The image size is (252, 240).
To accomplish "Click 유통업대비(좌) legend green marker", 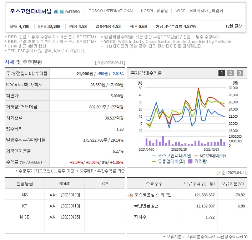I will [x=154, y=162].
